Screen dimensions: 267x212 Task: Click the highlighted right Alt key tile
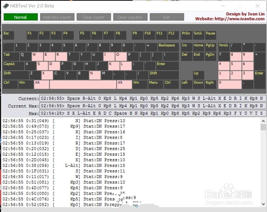pyautogui.click(x=124, y=84)
